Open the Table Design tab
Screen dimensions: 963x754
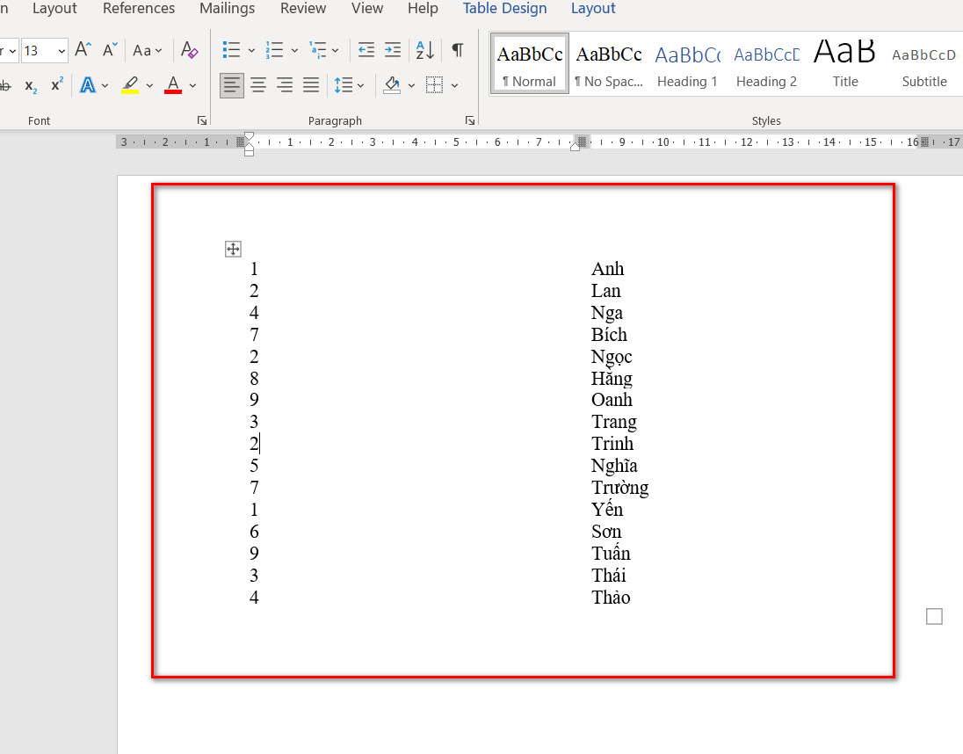[x=504, y=9]
